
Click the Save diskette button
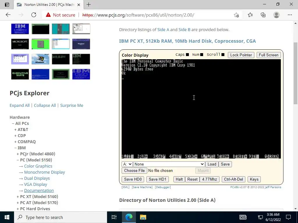pos(225,164)
